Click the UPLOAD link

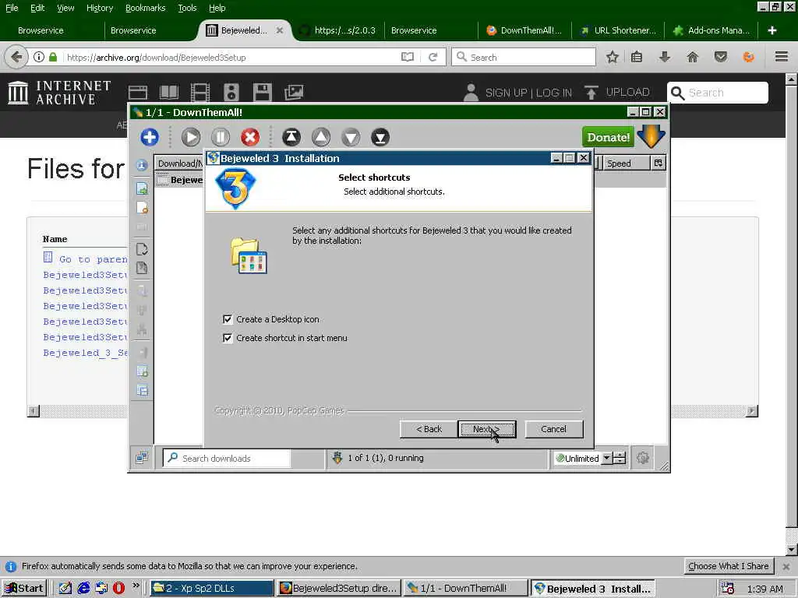627,92
